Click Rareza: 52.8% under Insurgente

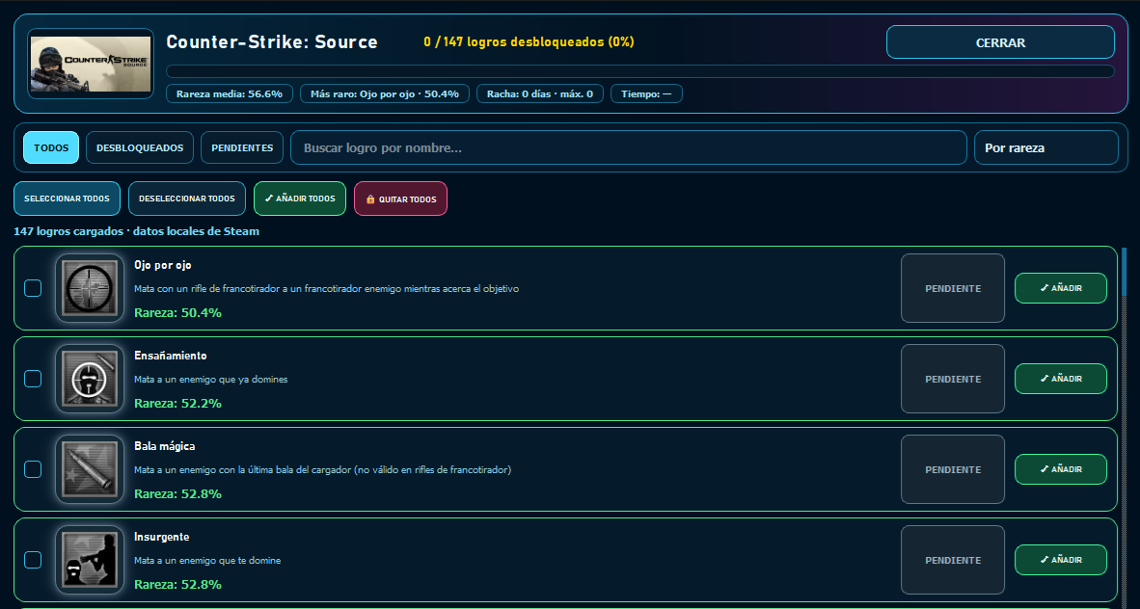178,584
